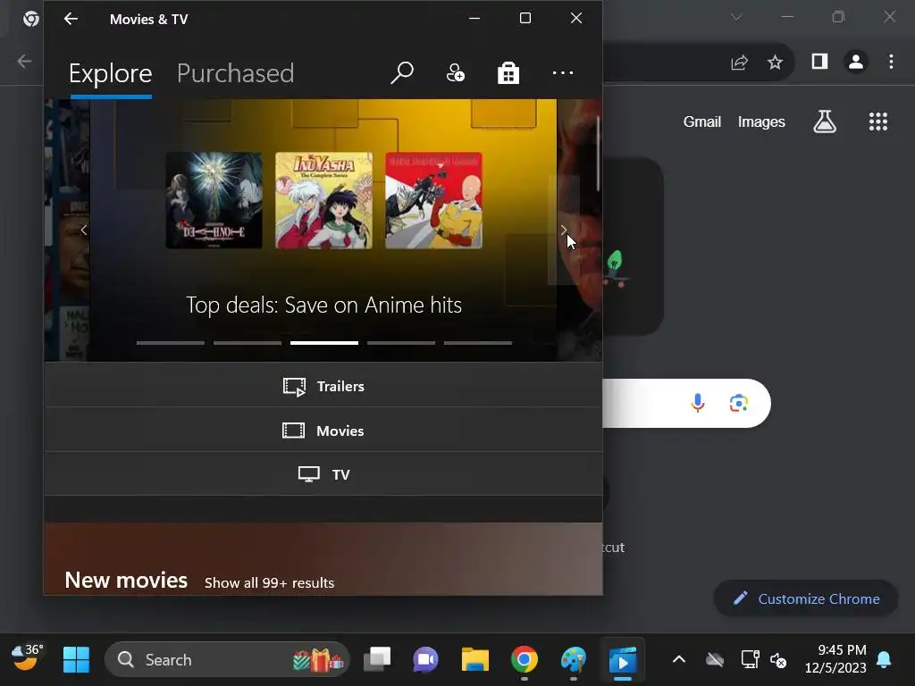Open the network display tray icon
The height and width of the screenshot is (686, 915).
[x=750, y=660]
